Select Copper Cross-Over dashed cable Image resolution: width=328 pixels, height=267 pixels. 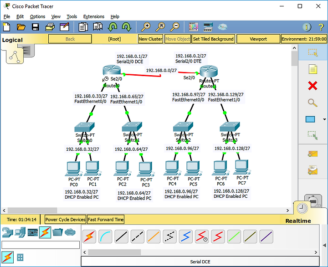click(138, 236)
